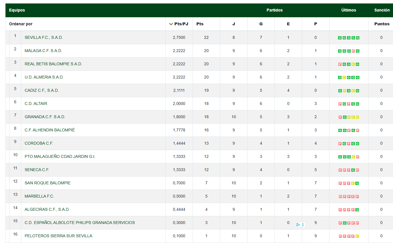Go to REAL BETIS BALOMPIE S.A.D.
The image size is (393, 247).
click(53, 64)
